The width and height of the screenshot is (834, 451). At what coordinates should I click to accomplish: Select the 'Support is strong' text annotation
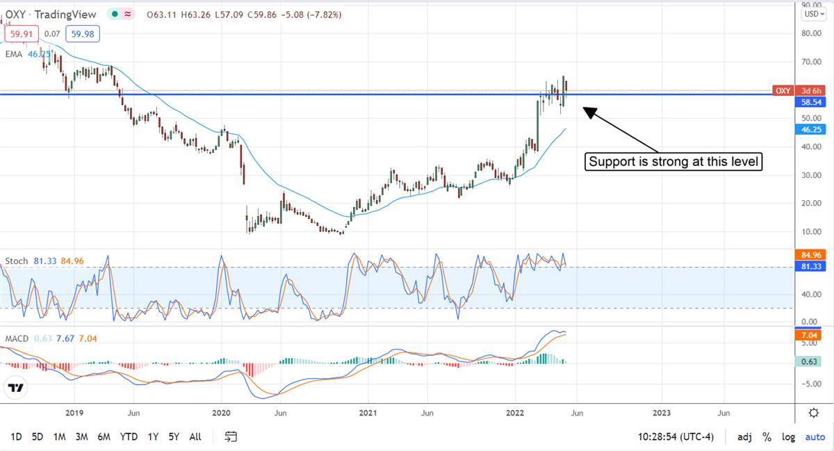click(x=675, y=163)
